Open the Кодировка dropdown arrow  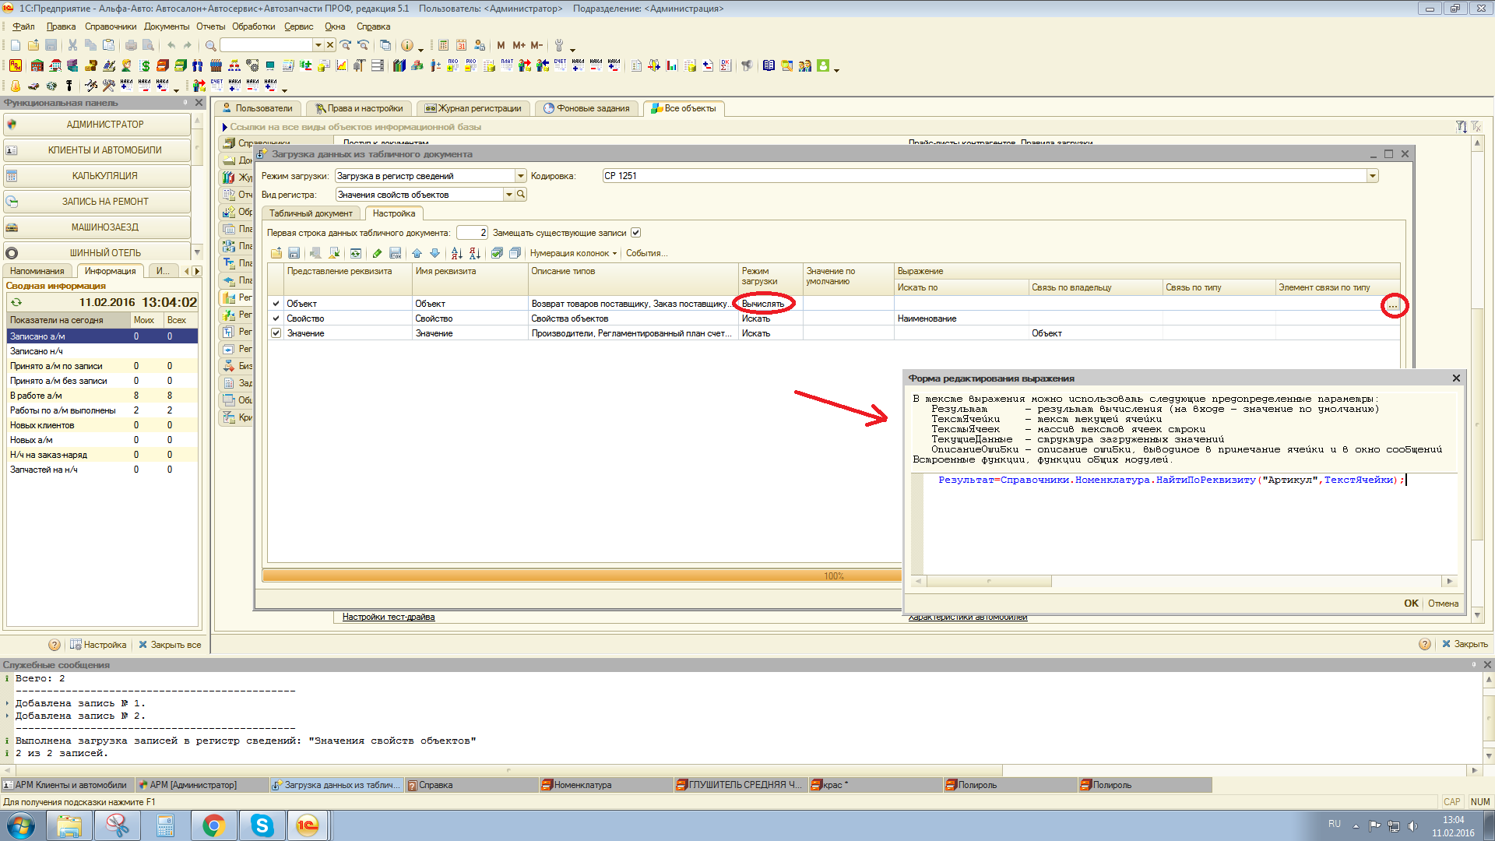(x=1373, y=176)
